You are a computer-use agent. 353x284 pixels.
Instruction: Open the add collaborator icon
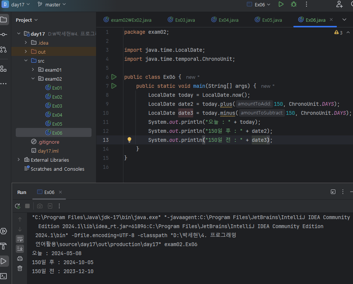pos(339,4)
